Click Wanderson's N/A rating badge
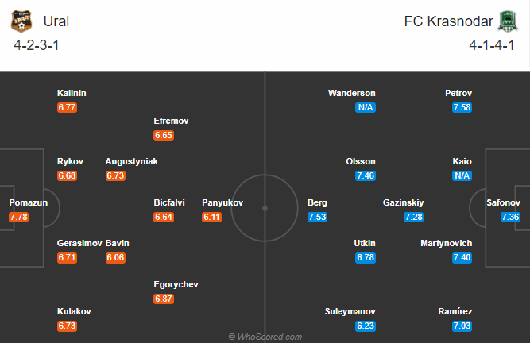The width and height of the screenshot is (530, 343). click(366, 107)
